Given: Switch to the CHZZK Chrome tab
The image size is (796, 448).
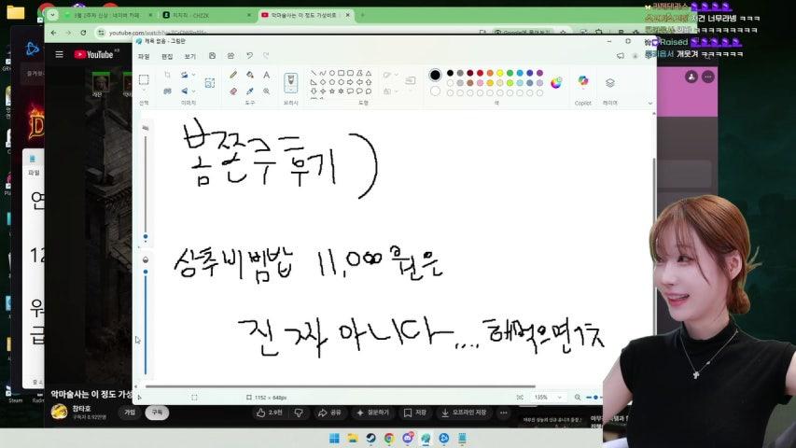Looking at the screenshot, I should click(207, 15).
